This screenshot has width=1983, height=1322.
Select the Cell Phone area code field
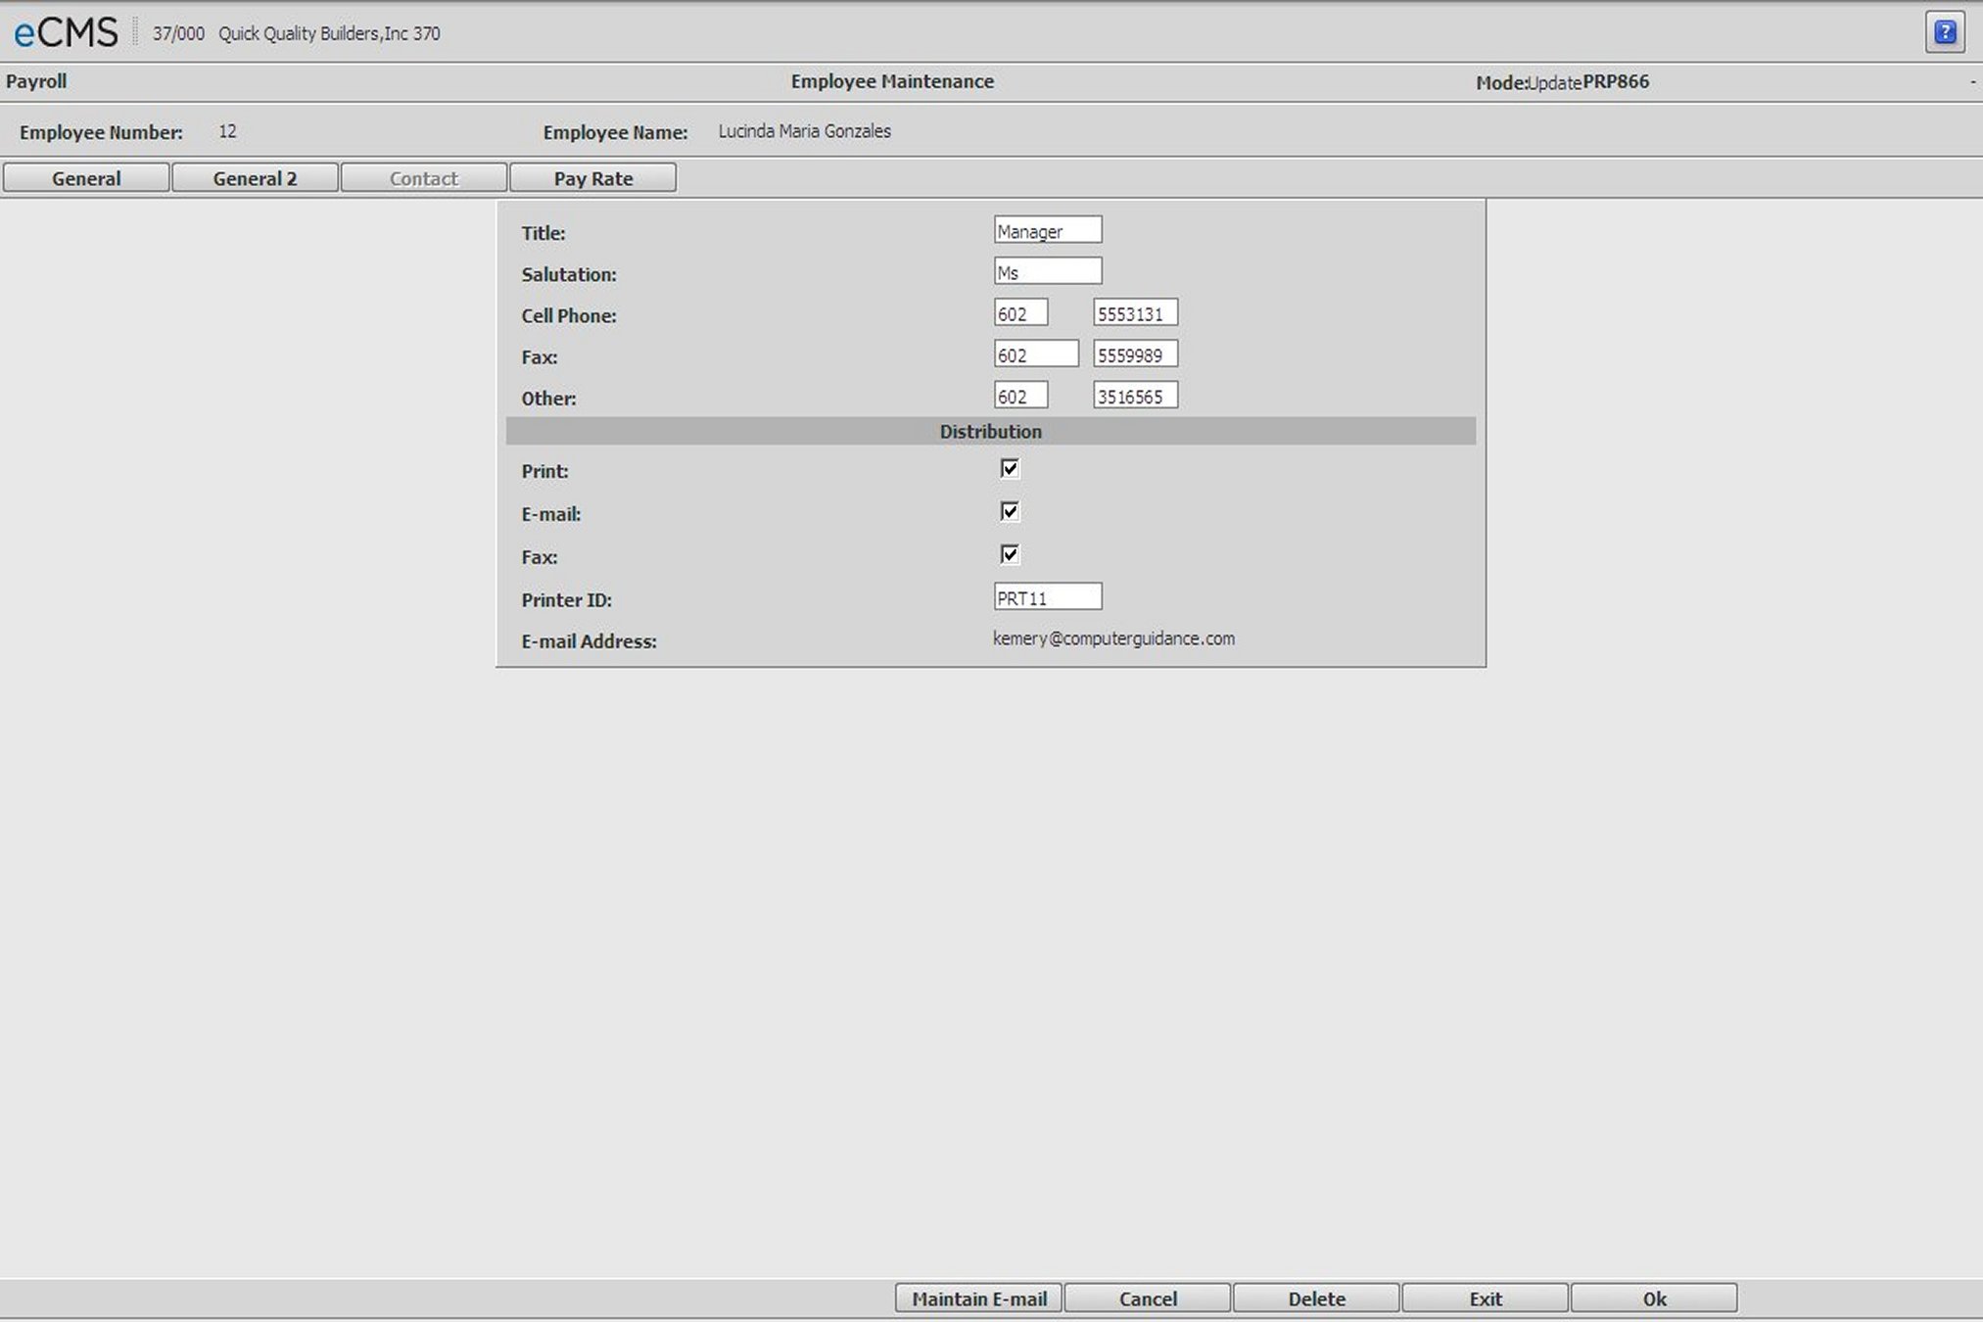tap(1021, 312)
